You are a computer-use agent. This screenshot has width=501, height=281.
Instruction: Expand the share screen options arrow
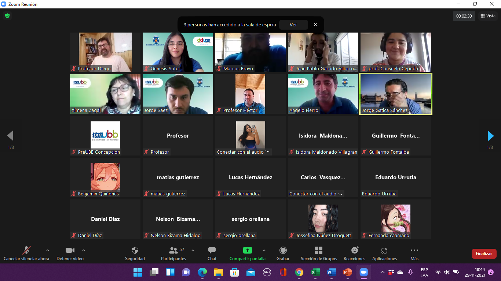click(x=264, y=250)
